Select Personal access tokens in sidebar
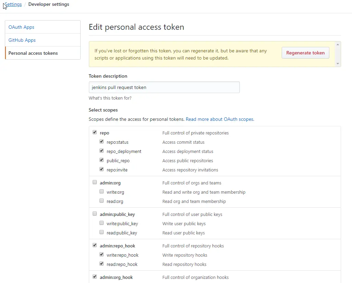This screenshot has width=352, height=283. click(33, 53)
